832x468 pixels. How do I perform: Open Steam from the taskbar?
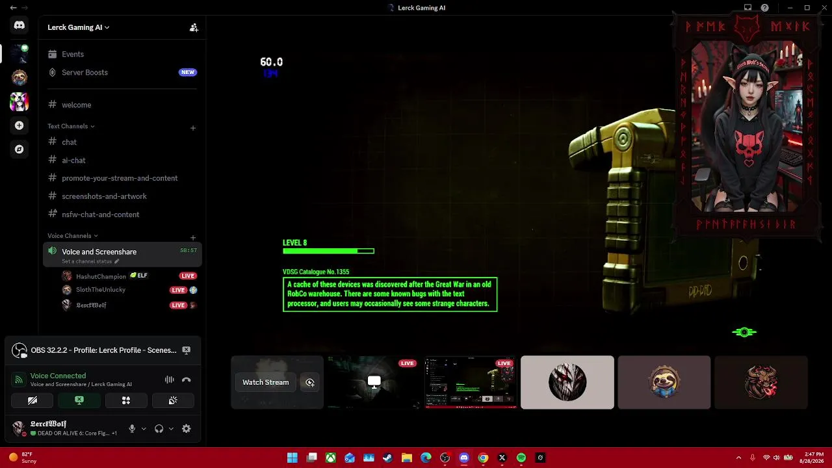click(387, 458)
